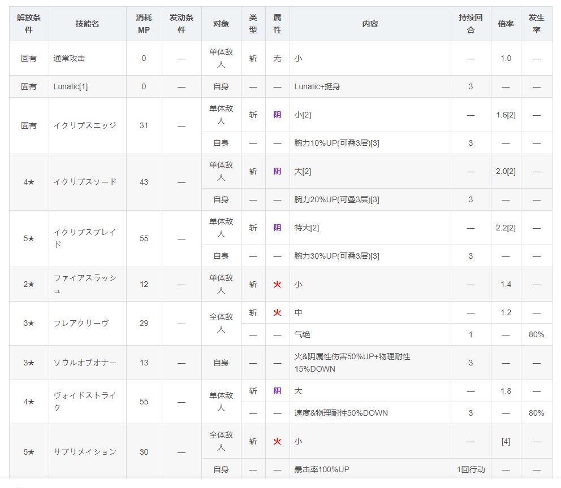
Task: Open footnote [1] next to Lunatic
Action: coord(83,86)
